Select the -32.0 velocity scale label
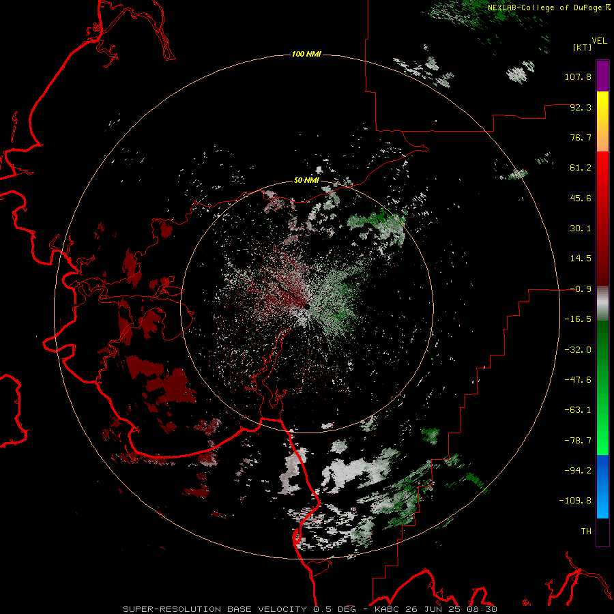The image size is (614, 614). coord(578,350)
